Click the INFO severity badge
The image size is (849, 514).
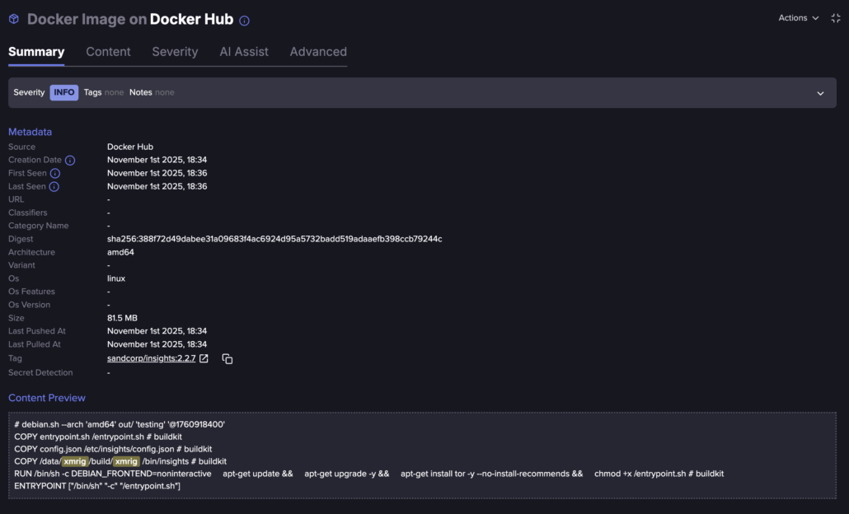63,93
